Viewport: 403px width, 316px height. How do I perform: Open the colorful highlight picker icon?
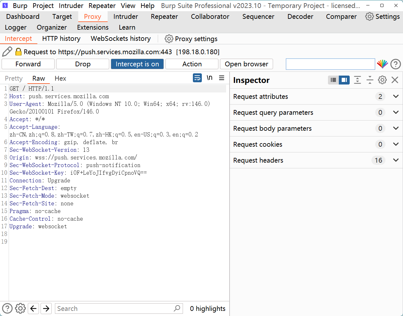point(382,64)
